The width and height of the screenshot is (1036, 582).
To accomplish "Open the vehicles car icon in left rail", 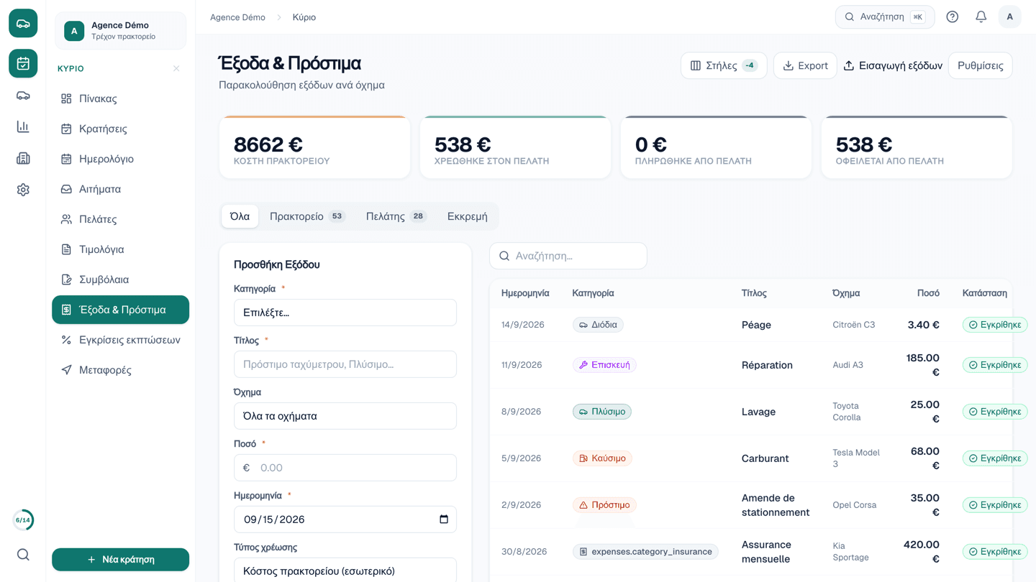I will pos(23,96).
